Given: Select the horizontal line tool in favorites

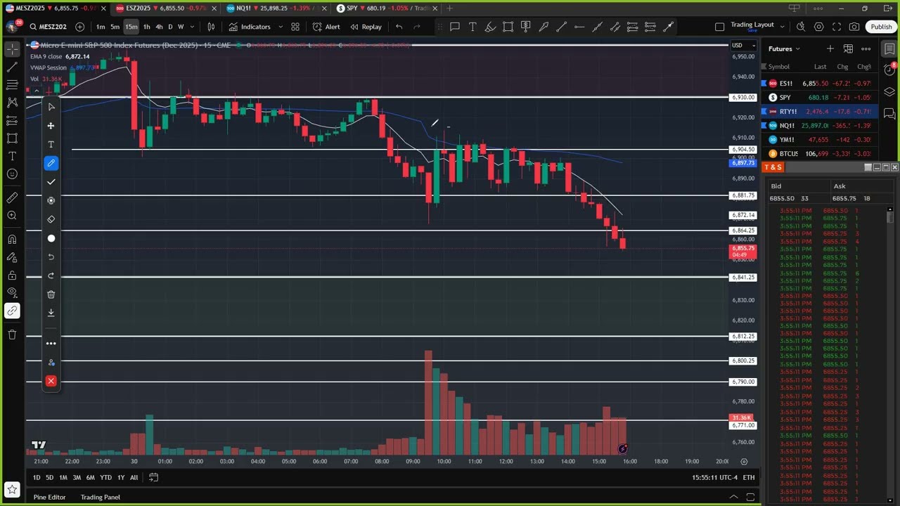Looking at the screenshot, I should click(579, 27).
